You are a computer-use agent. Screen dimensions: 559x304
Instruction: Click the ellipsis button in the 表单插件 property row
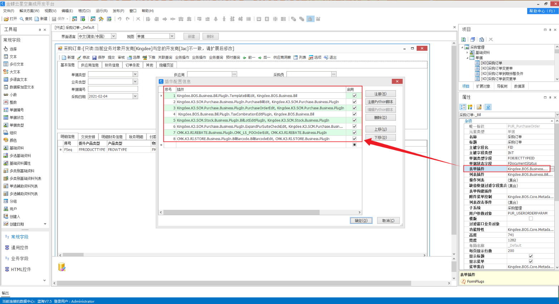coord(553,169)
